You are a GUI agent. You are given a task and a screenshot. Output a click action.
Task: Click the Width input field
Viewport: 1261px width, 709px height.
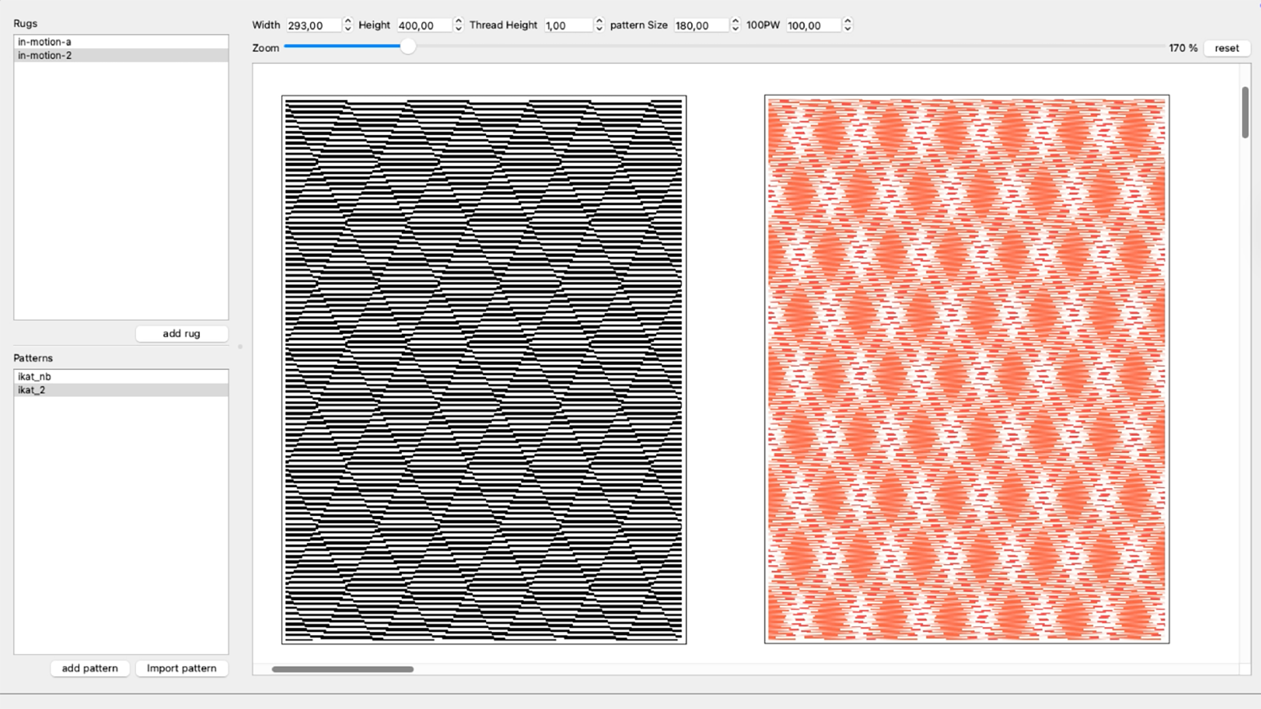(313, 26)
